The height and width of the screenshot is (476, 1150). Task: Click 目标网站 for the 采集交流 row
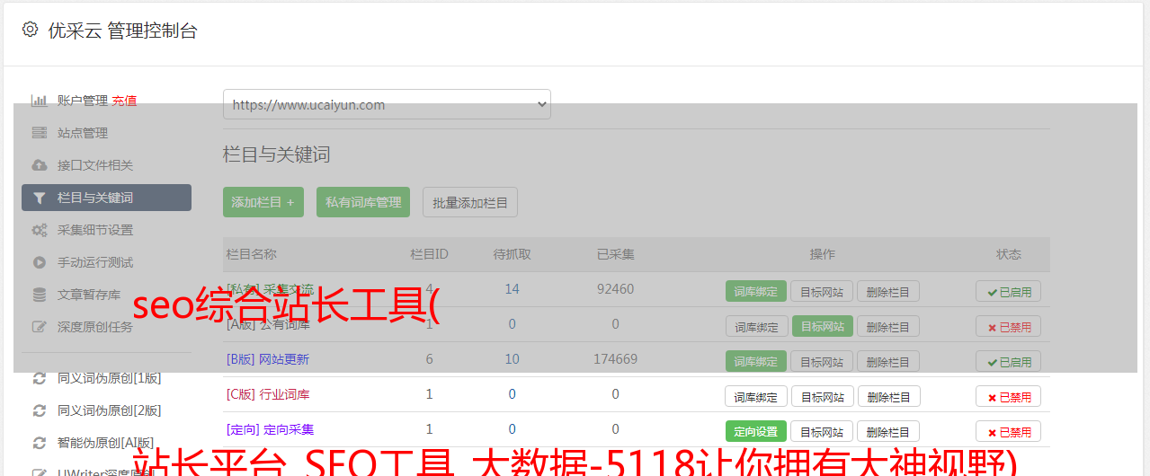click(x=822, y=291)
